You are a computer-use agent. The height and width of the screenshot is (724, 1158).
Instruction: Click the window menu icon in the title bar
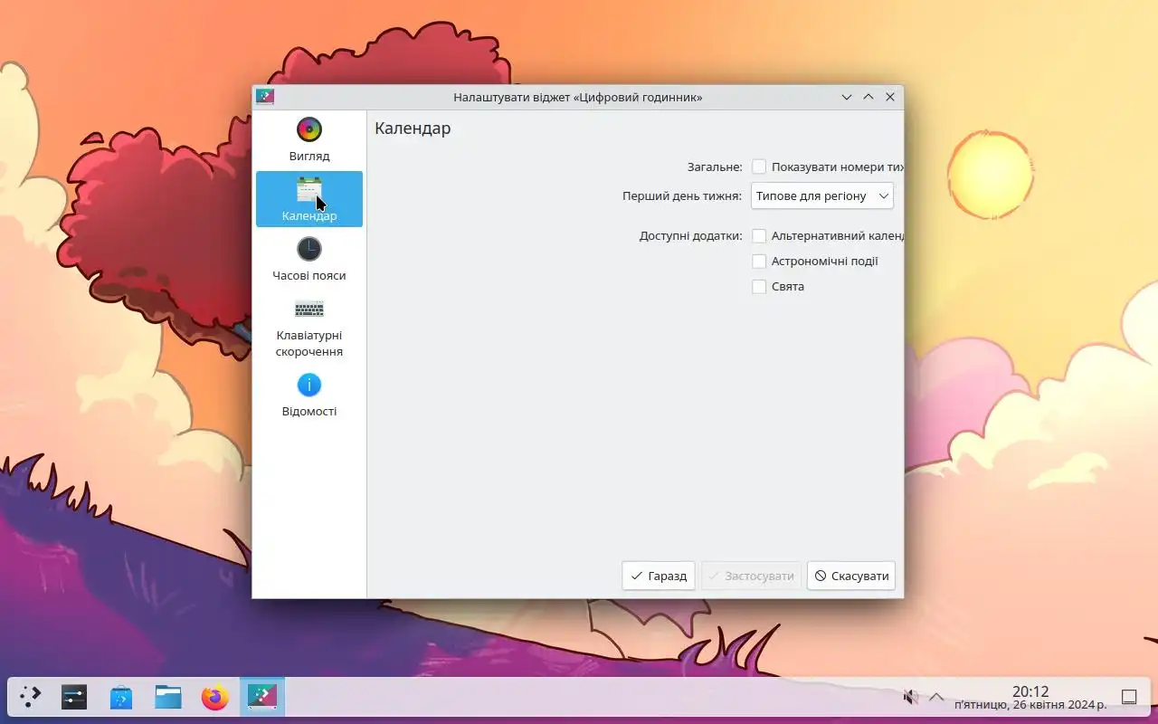tap(265, 97)
